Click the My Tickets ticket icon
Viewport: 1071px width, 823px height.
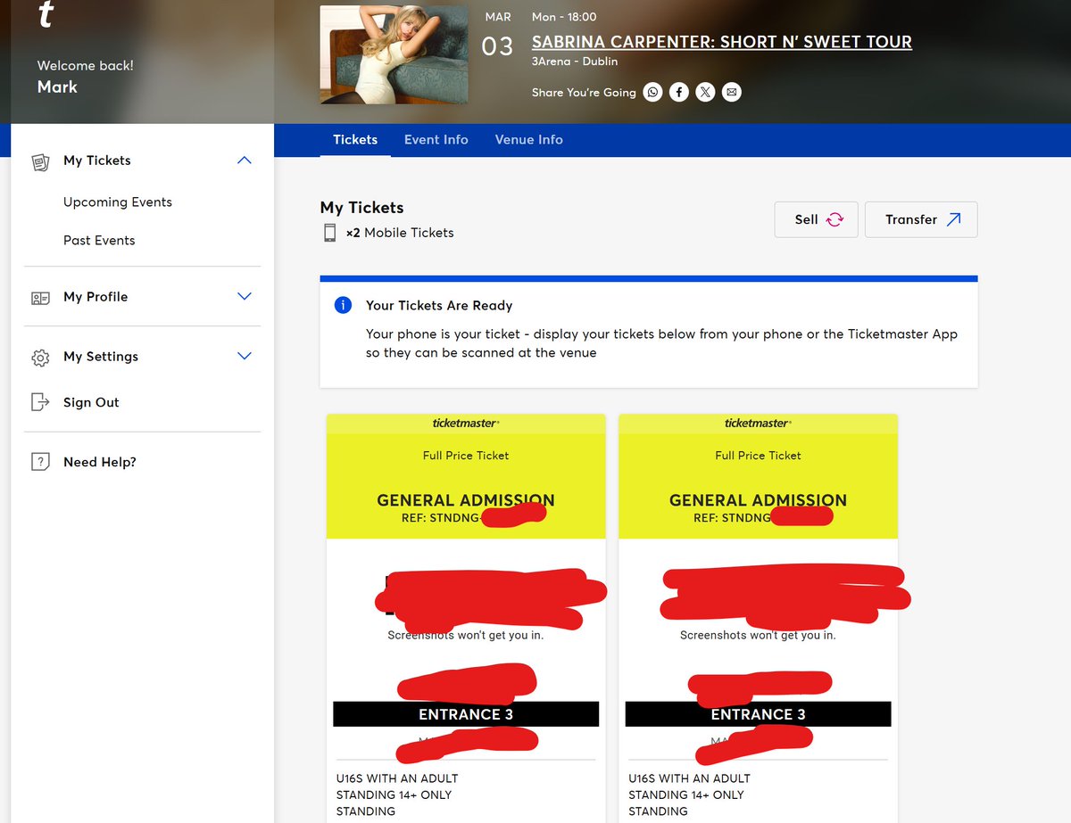point(40,161)
